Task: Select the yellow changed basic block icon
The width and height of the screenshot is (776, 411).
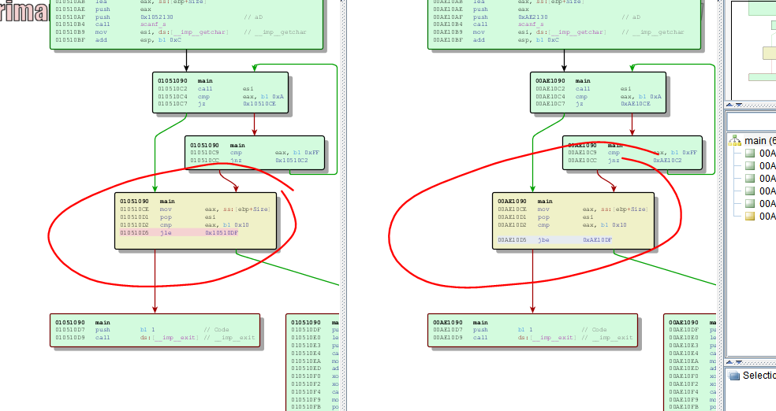Action: (750, 216)
